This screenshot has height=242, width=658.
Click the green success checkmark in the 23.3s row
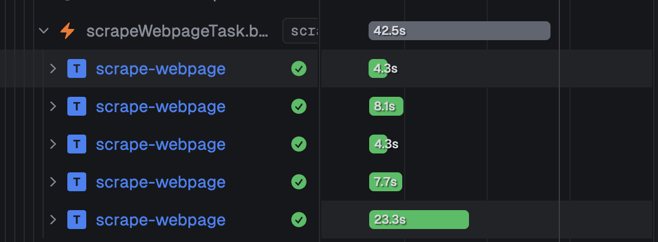click(299, 220)
